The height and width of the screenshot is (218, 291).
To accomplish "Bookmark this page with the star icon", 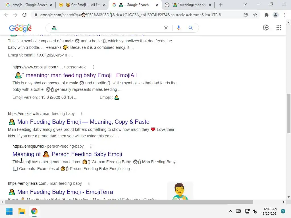I will (x=255, y=15).
